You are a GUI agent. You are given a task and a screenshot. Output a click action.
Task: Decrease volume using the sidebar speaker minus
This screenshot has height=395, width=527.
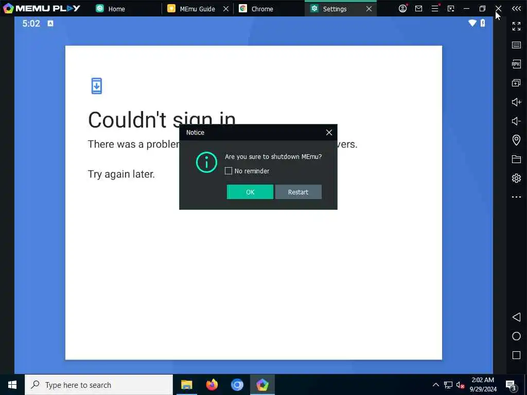(516, 121)
